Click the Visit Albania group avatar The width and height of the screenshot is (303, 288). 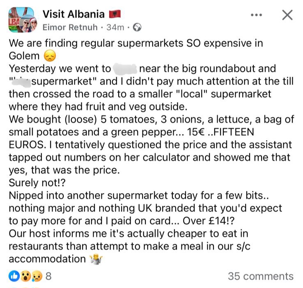[21, 20]
